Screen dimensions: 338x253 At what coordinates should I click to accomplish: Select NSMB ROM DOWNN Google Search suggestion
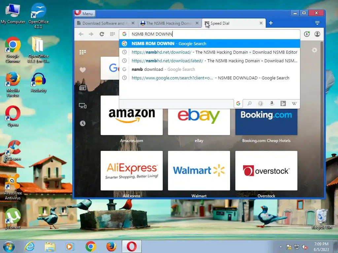[210, 43]
